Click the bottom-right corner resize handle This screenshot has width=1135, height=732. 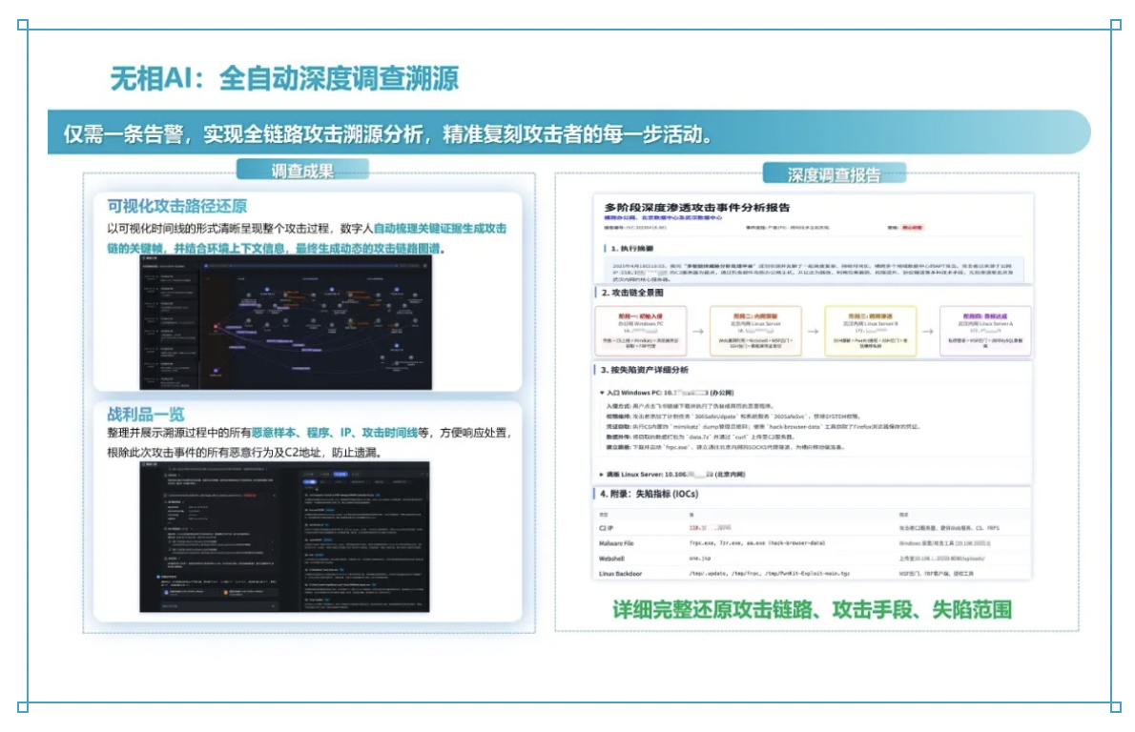coord(1116,706)
